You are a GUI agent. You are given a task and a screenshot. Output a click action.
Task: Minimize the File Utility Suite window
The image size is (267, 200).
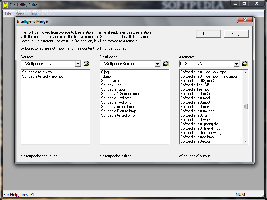click(x=235, y=4)
